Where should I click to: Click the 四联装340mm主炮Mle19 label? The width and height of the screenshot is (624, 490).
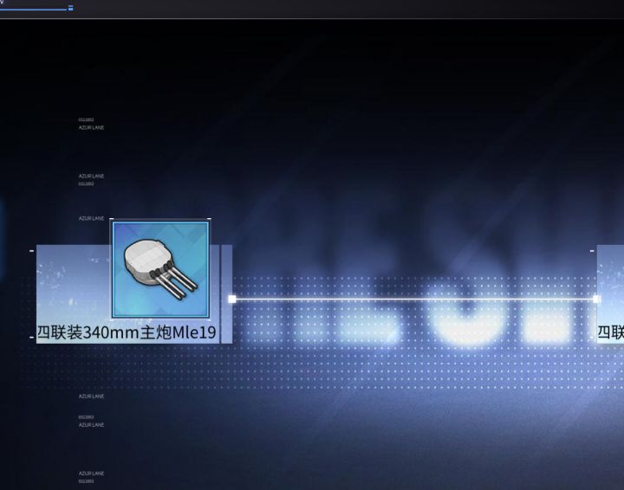[x=127, y=332]
